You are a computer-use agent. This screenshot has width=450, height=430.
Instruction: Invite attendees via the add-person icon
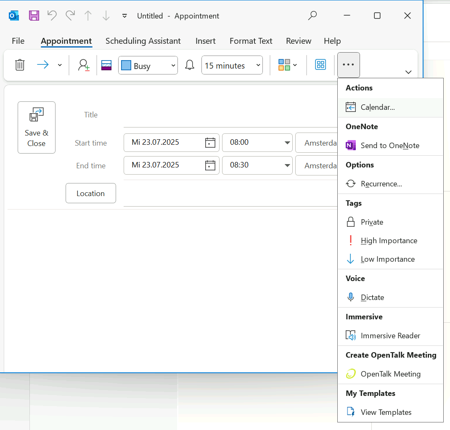pos(83,65)
